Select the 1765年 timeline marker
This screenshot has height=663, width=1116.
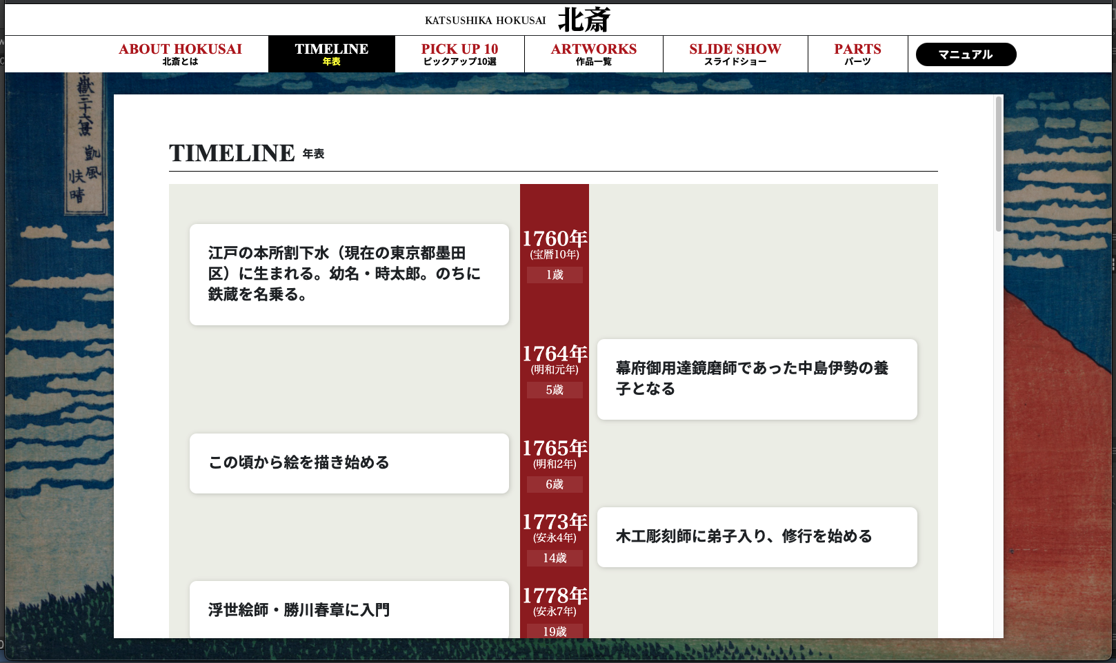(x=555, y=449)
